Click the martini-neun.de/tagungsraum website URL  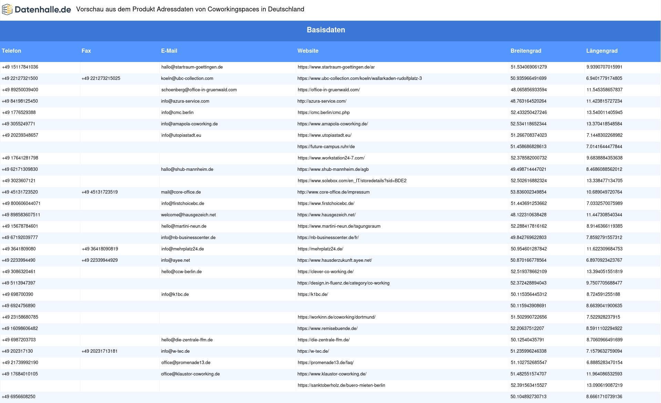pyautogui.click(x=339, y=226)
